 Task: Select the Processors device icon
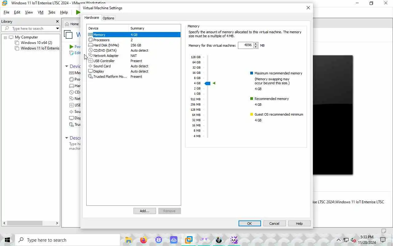click(91, 40)
